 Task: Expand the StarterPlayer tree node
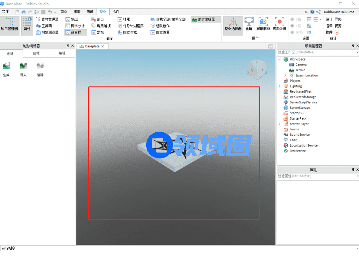click(280, 124)
